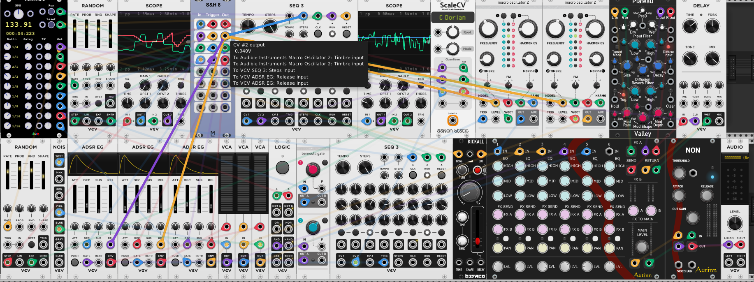Click the NOIS BLUE noise output
754x282 pixels.
(x=59, y=229)
